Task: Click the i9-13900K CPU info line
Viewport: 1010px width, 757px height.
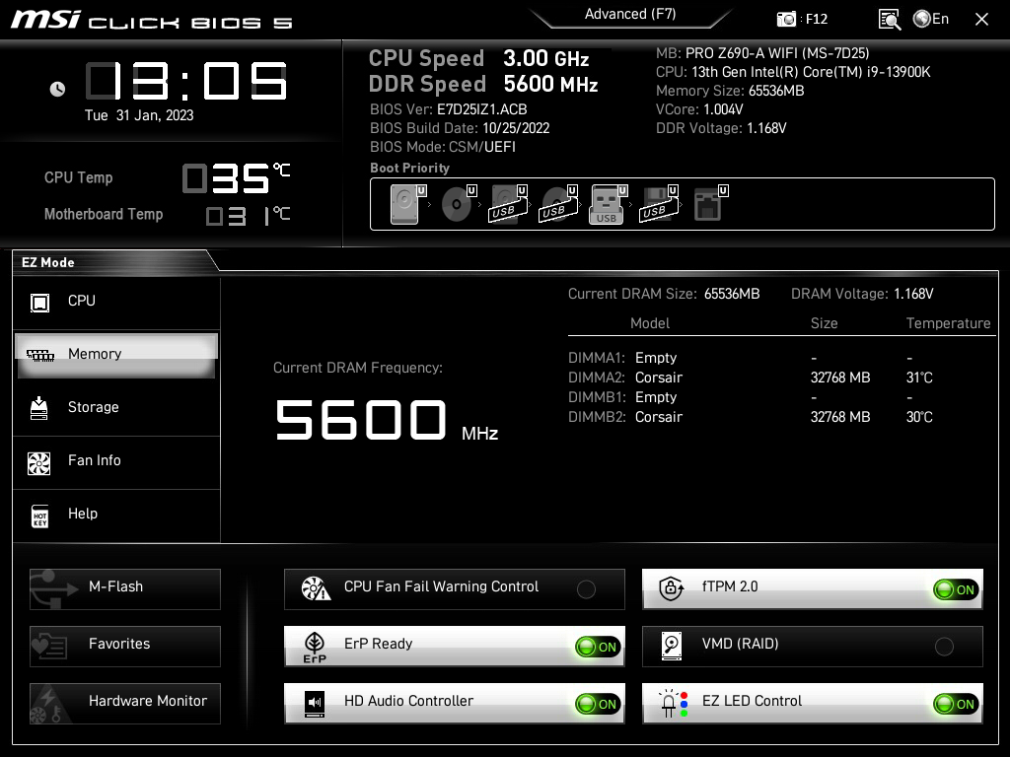Action: pos(793,72)
